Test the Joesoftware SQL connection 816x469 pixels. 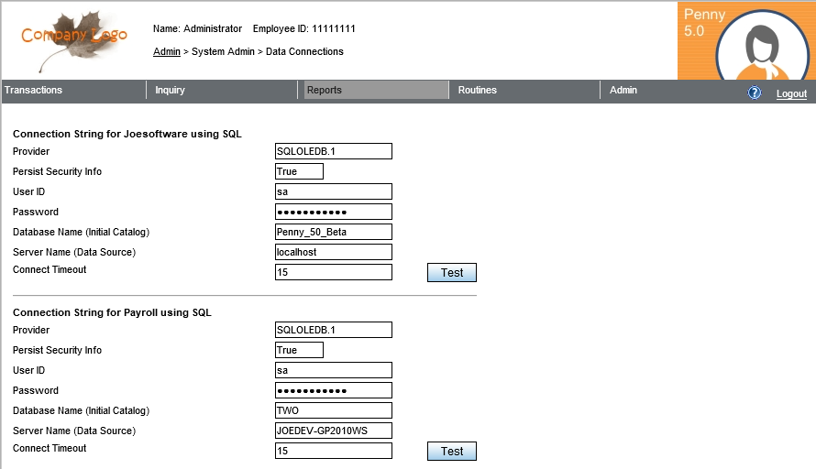(x=452, y=272)
